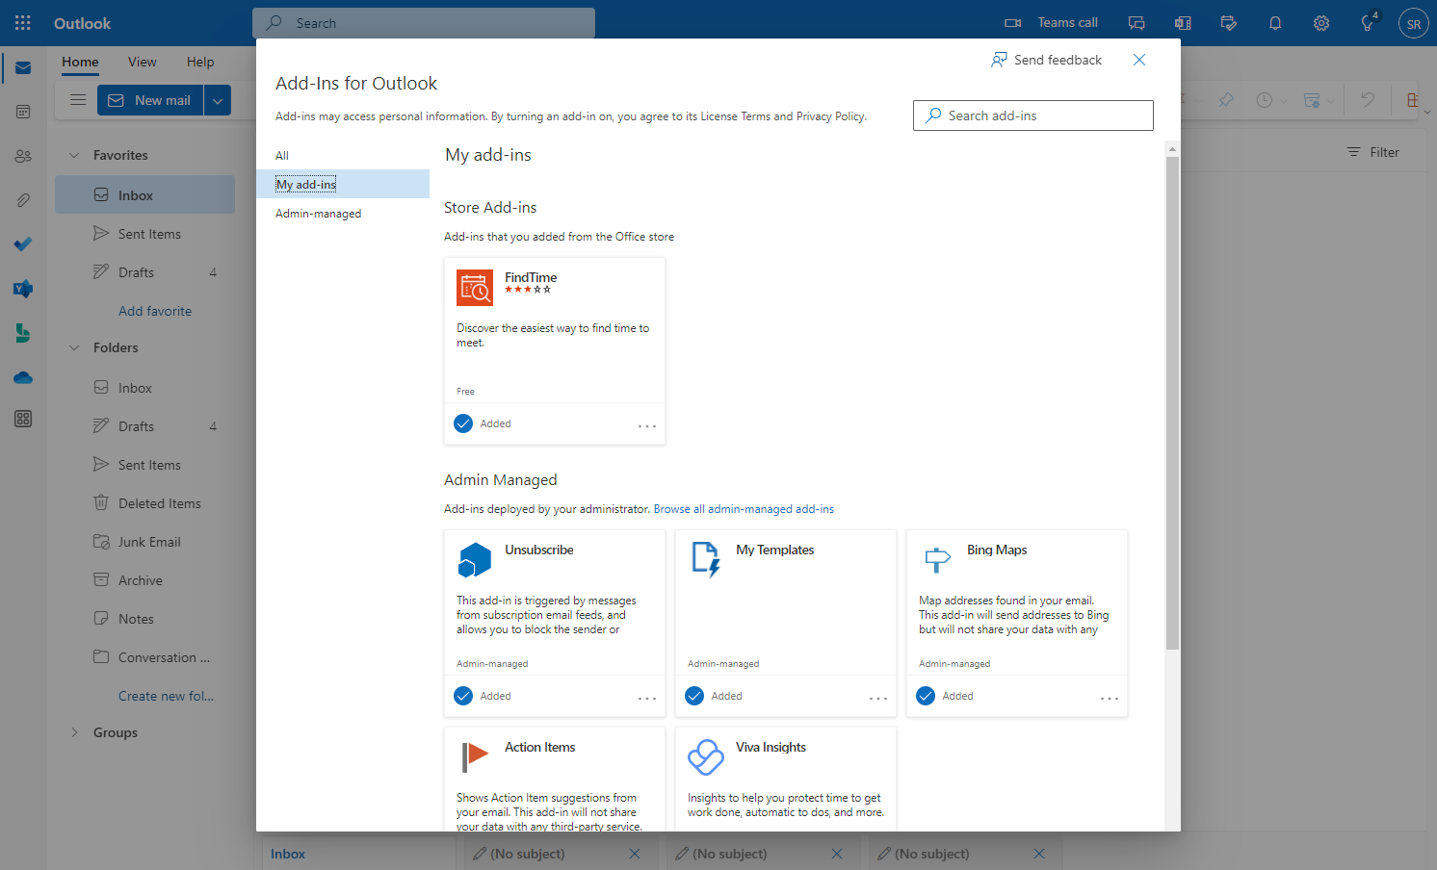The image size is (1437, 870).
Task: Open Unsubscribe more options ellipsis
Action: pos(647,698)
